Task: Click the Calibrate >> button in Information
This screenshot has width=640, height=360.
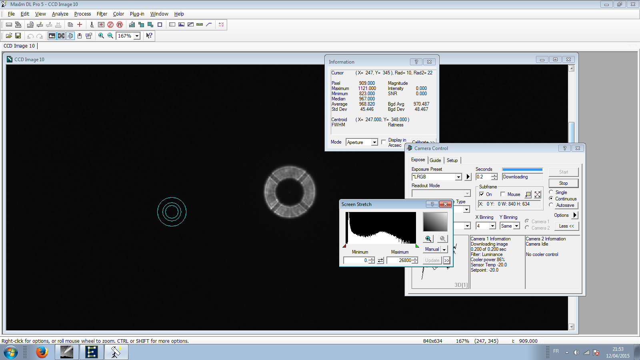Action: pyautogui.click(x=423, y=142)
